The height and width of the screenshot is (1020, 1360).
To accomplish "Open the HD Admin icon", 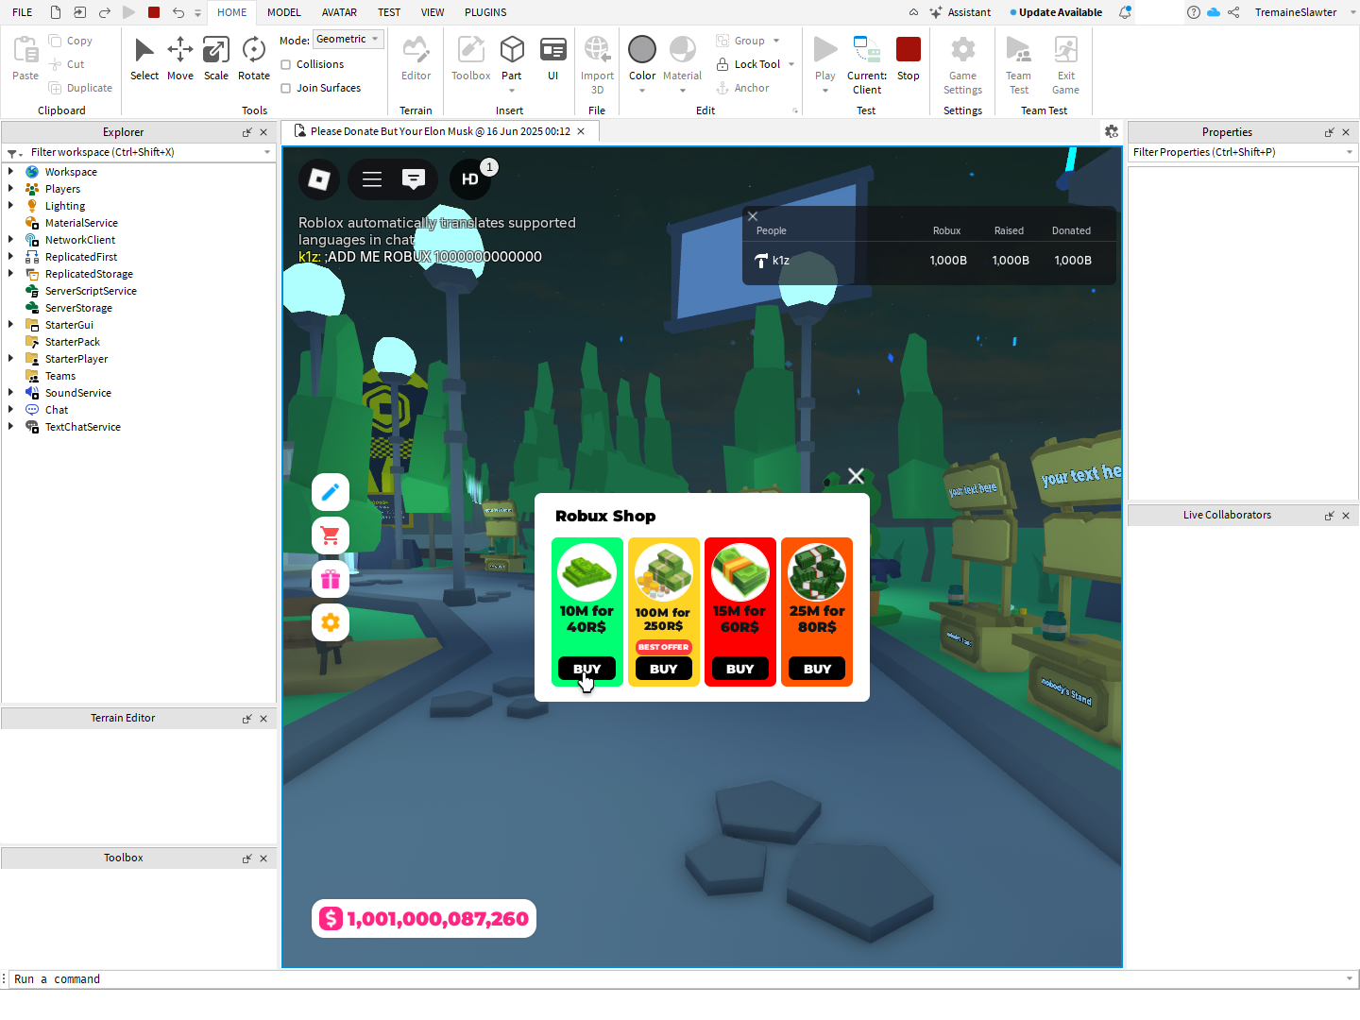I will (470, 178).
